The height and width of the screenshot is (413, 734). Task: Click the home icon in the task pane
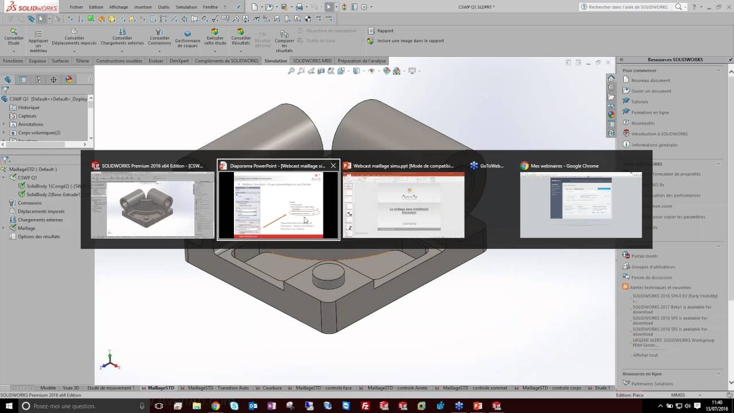611,79
